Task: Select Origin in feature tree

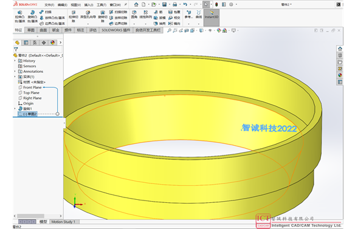Action: point(26,103)
